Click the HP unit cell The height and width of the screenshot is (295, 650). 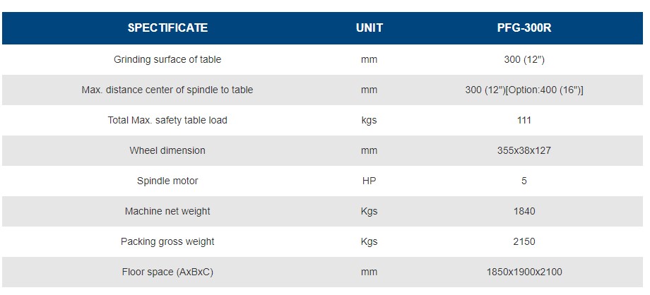(369, 181)
